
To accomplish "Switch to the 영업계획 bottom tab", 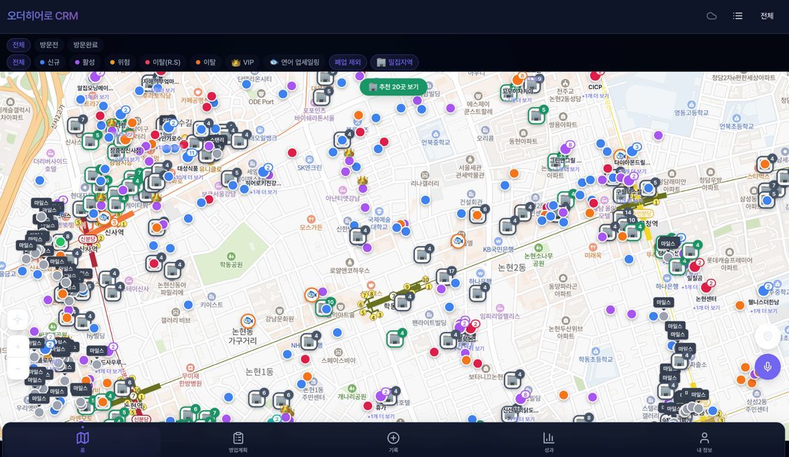I will [x=238, y=442].
